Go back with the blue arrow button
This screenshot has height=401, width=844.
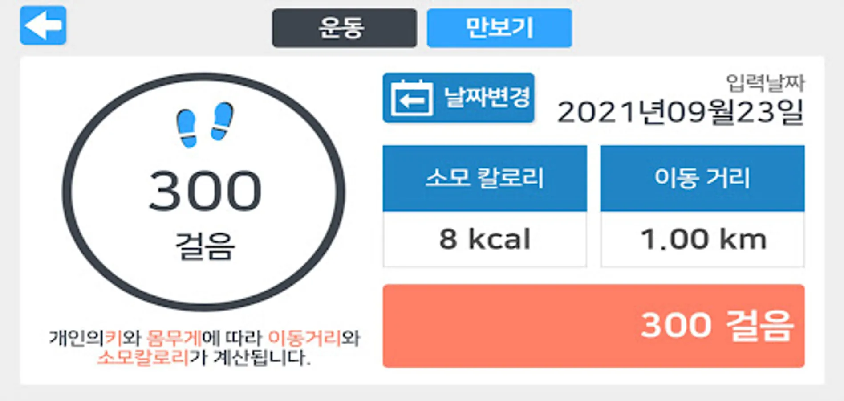click(x=43, y=25)
